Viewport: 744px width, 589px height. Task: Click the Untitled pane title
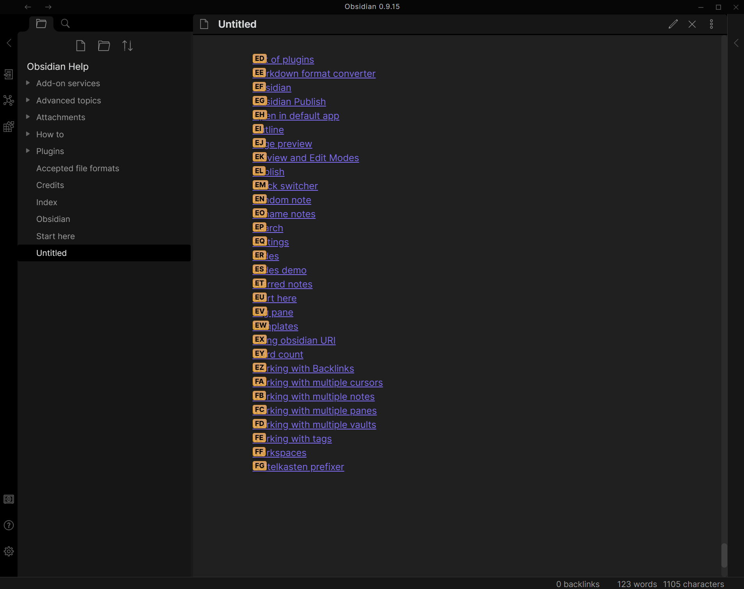coord(237,24)
